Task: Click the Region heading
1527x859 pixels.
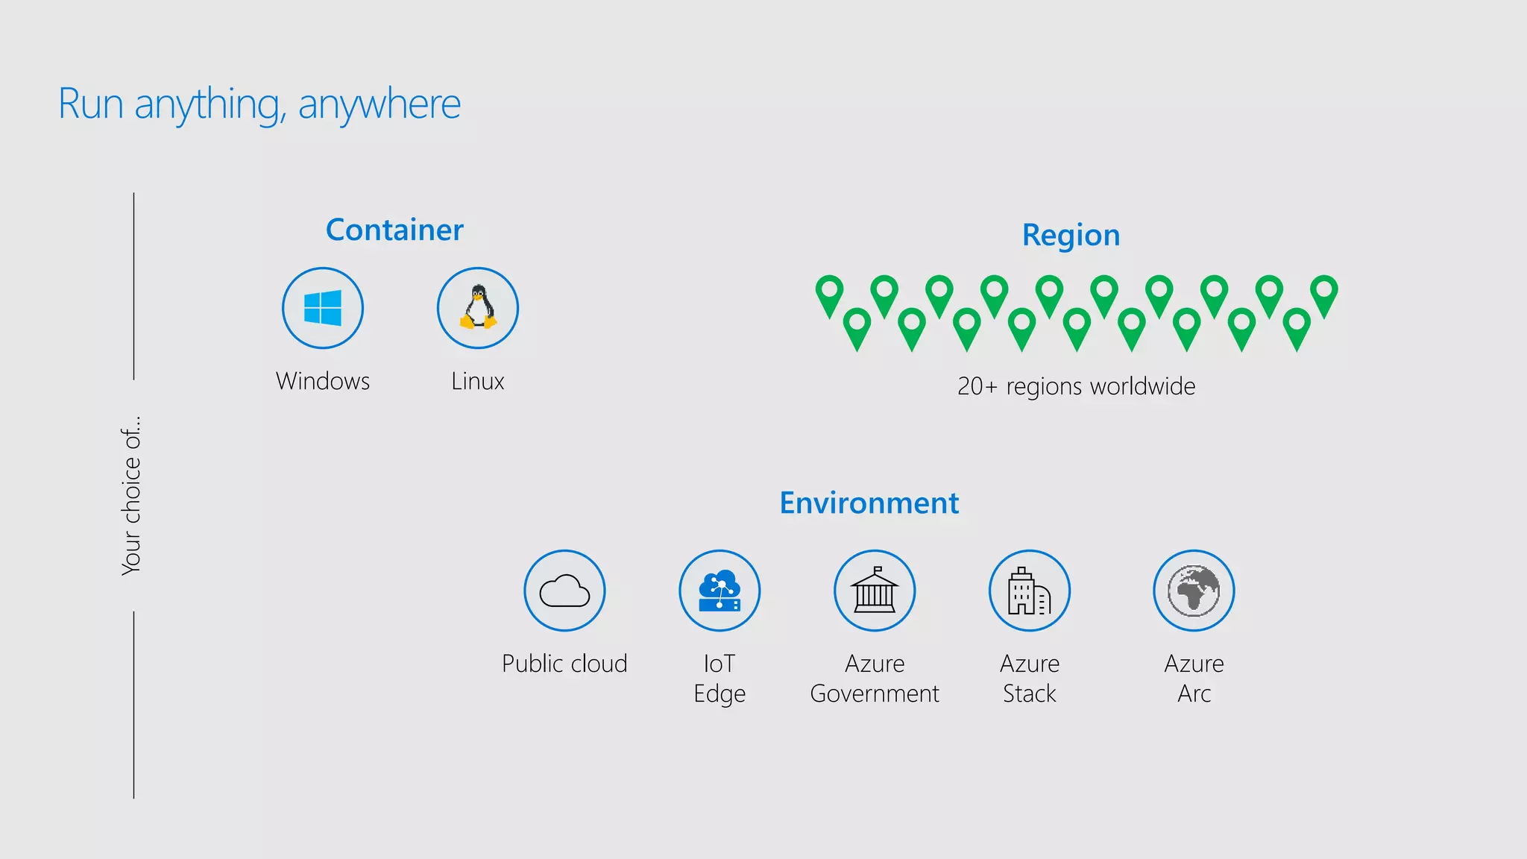Action: [x=1071, y=235]
